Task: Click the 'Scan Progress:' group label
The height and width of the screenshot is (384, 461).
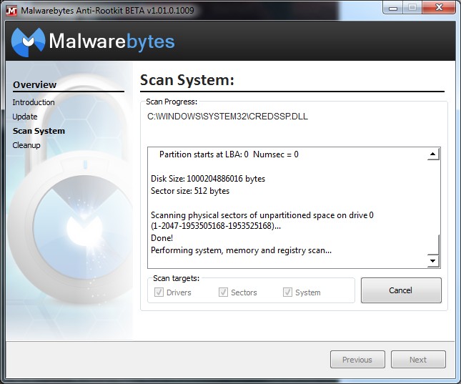Action: 172,102
